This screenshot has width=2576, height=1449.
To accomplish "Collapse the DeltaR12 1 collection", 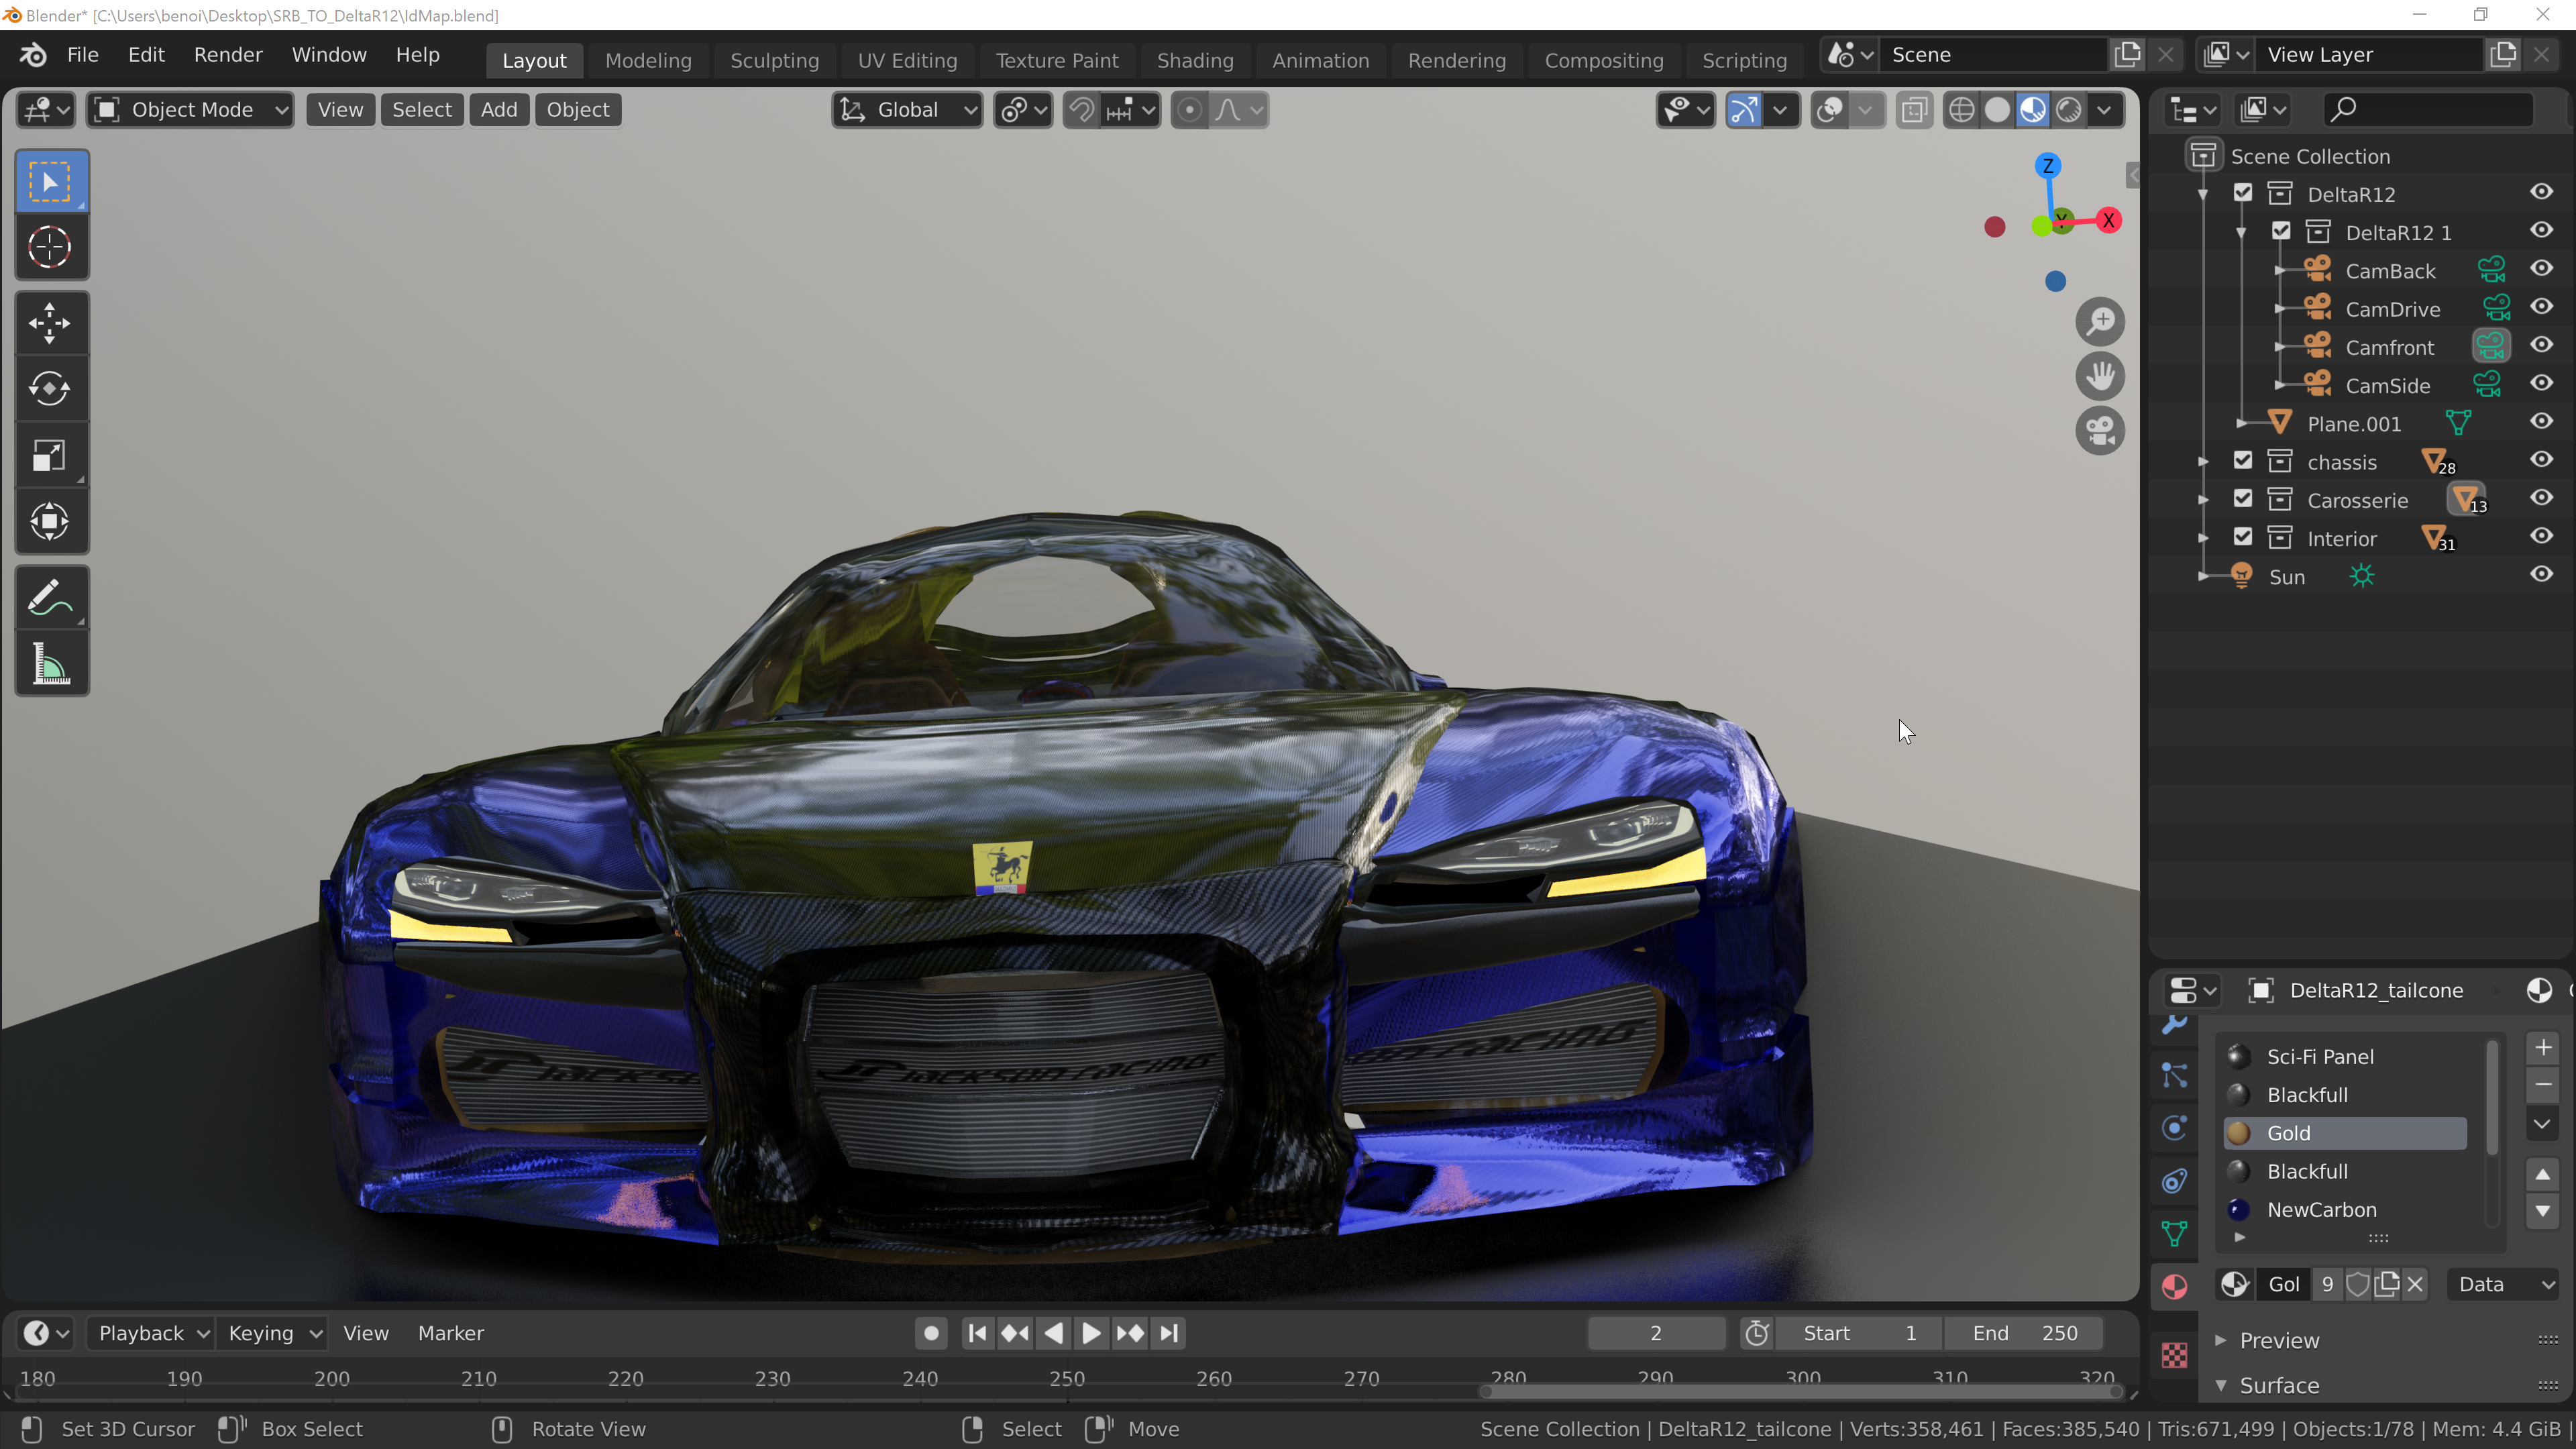I will tap(2241, 233).
